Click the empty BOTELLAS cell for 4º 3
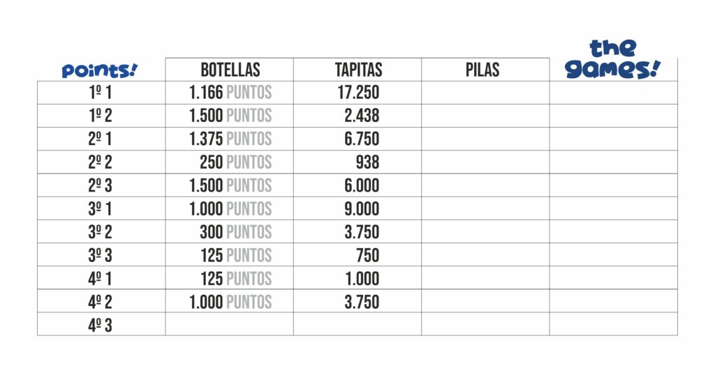Image resolution: width=715 pixels, height=375 pixels. point(229,324)
